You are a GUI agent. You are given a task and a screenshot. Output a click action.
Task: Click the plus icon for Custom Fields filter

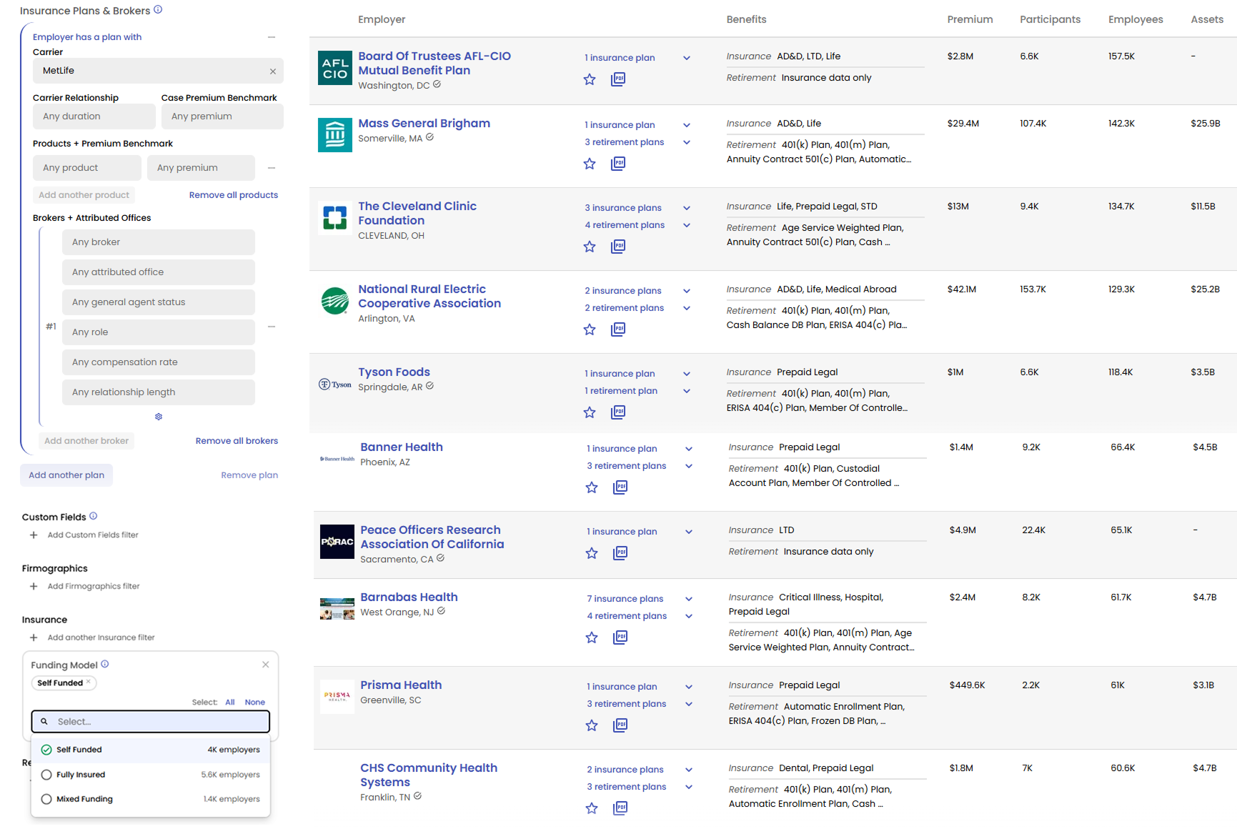pos(34,535)
